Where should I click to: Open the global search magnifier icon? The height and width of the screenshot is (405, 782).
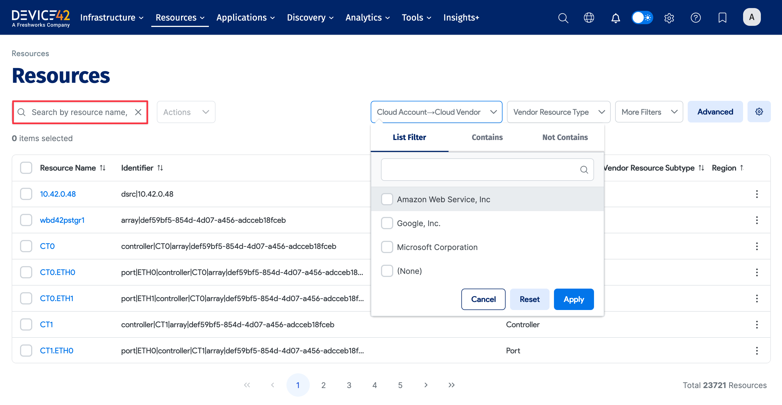[563, 17]
